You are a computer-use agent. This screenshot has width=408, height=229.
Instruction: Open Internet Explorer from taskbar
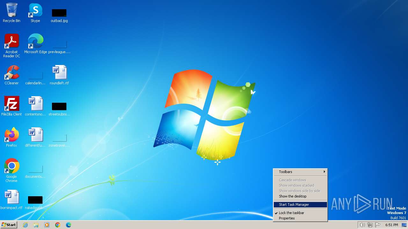[25, 225]
